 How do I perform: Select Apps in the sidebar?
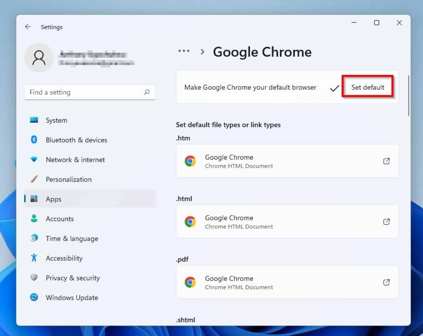tap(53, 199)
